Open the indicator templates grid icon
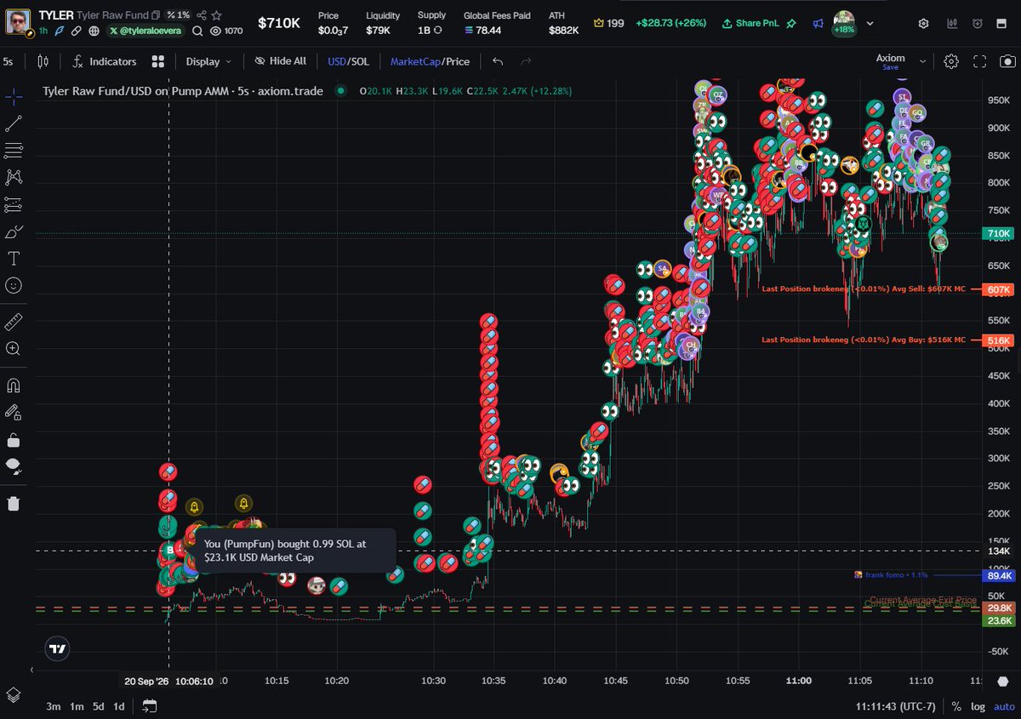Screen dimensions: 1021x719 coord(157,61)
